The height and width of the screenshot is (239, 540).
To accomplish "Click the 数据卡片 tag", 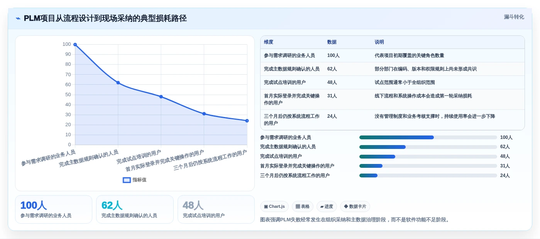I will point(355,207).
